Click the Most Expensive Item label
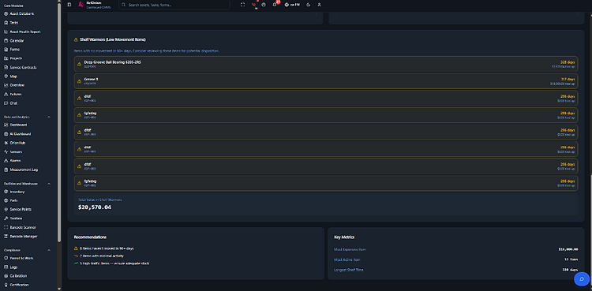592x291 pixels. point(350,249)
